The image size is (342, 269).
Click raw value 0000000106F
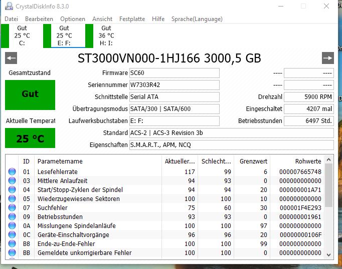300,234
